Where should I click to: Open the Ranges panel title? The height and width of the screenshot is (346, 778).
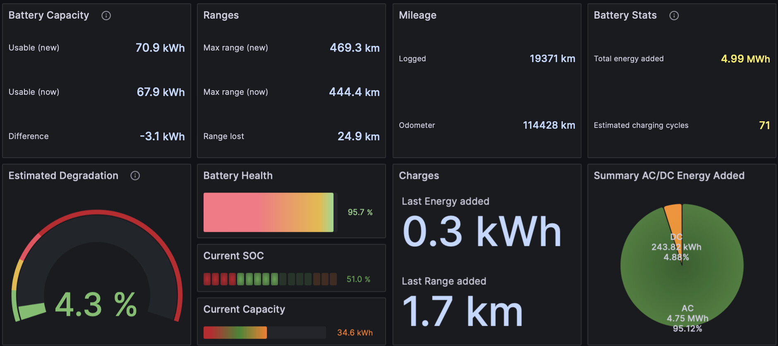coord(221,15)
